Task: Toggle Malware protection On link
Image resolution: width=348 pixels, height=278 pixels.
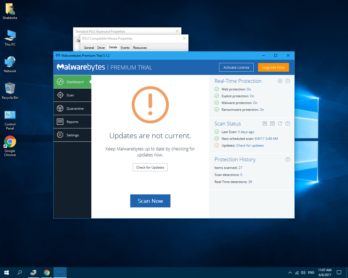Action: (255, 103)
